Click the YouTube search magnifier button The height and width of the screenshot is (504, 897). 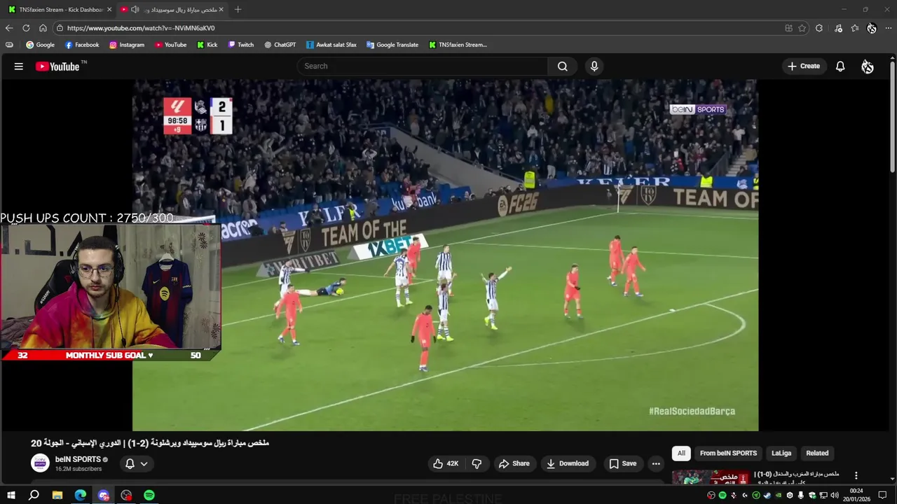point(562,66)
